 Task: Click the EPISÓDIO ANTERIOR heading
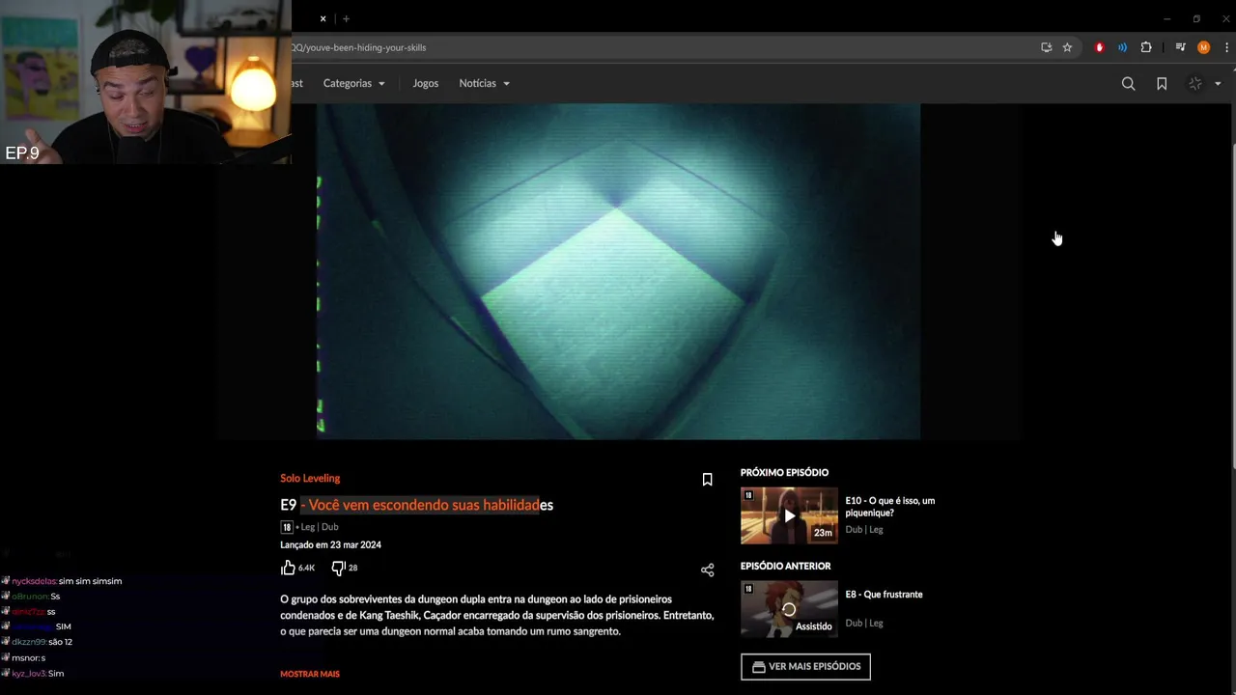pyautogui.click(x=785, y=566)
